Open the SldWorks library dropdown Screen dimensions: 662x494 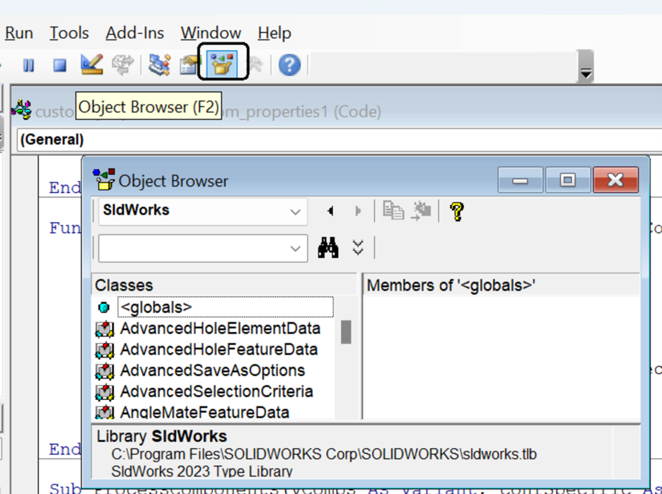click(x=295, y=211)
